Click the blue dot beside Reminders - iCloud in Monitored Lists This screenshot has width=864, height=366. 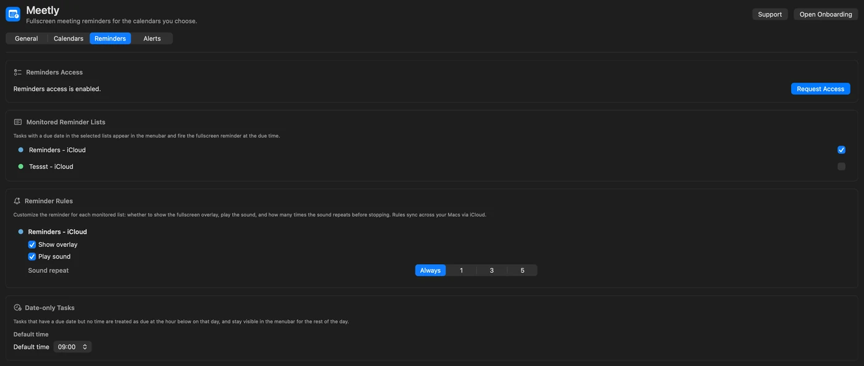(x=21, y=150)
